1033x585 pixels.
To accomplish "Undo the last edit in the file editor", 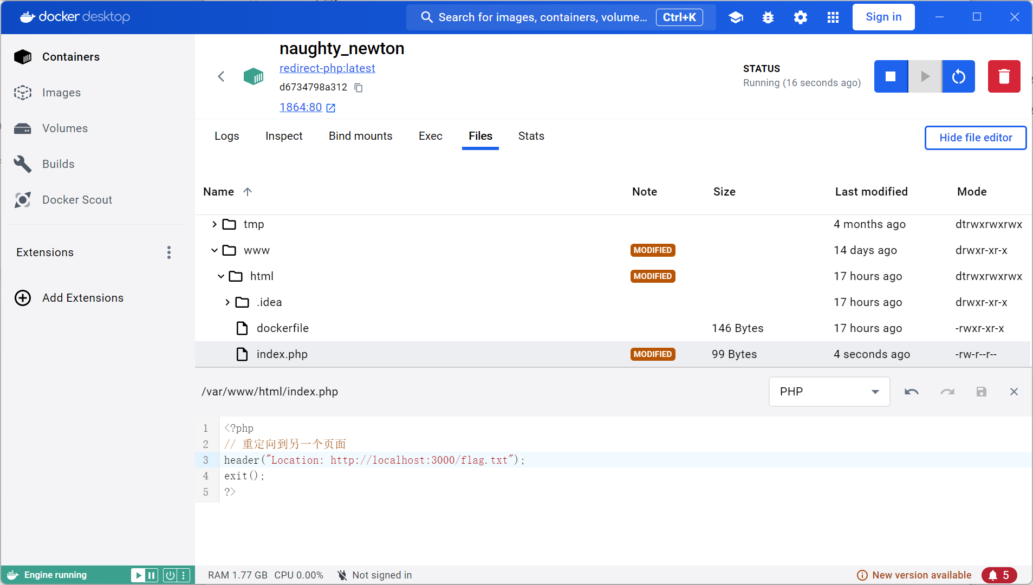I will 912,392.
